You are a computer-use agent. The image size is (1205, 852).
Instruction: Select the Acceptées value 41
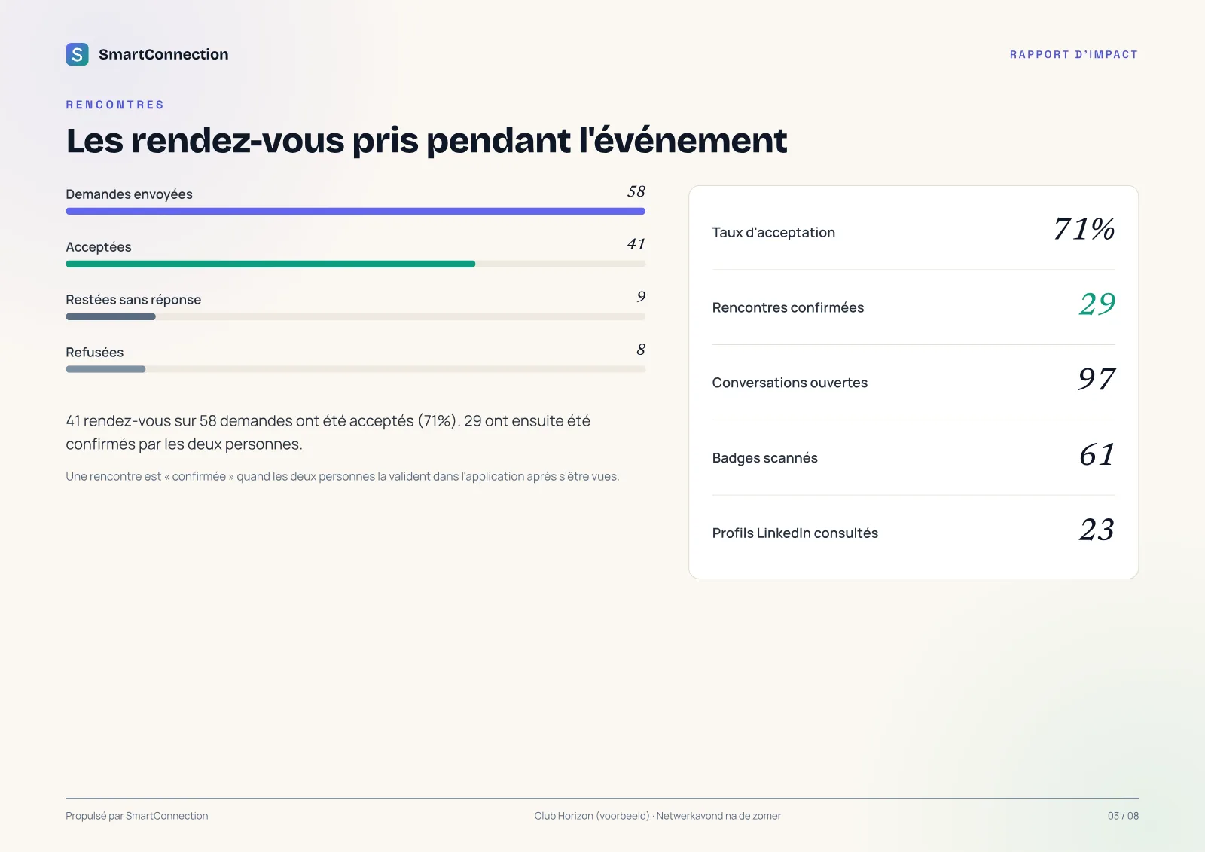636,244
